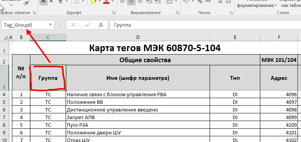
Task: Toggle italic formatting (К)
Action: pyautogui.click(x=51, y=2)
